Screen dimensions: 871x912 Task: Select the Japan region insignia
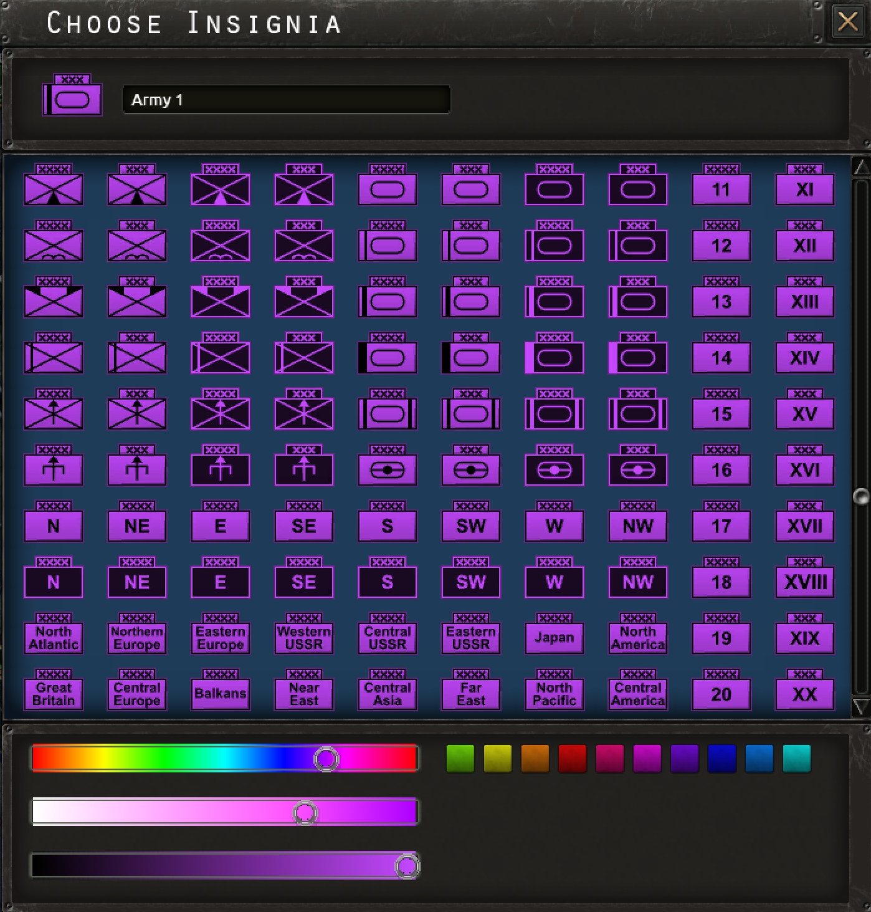click(x=554, y=633)
